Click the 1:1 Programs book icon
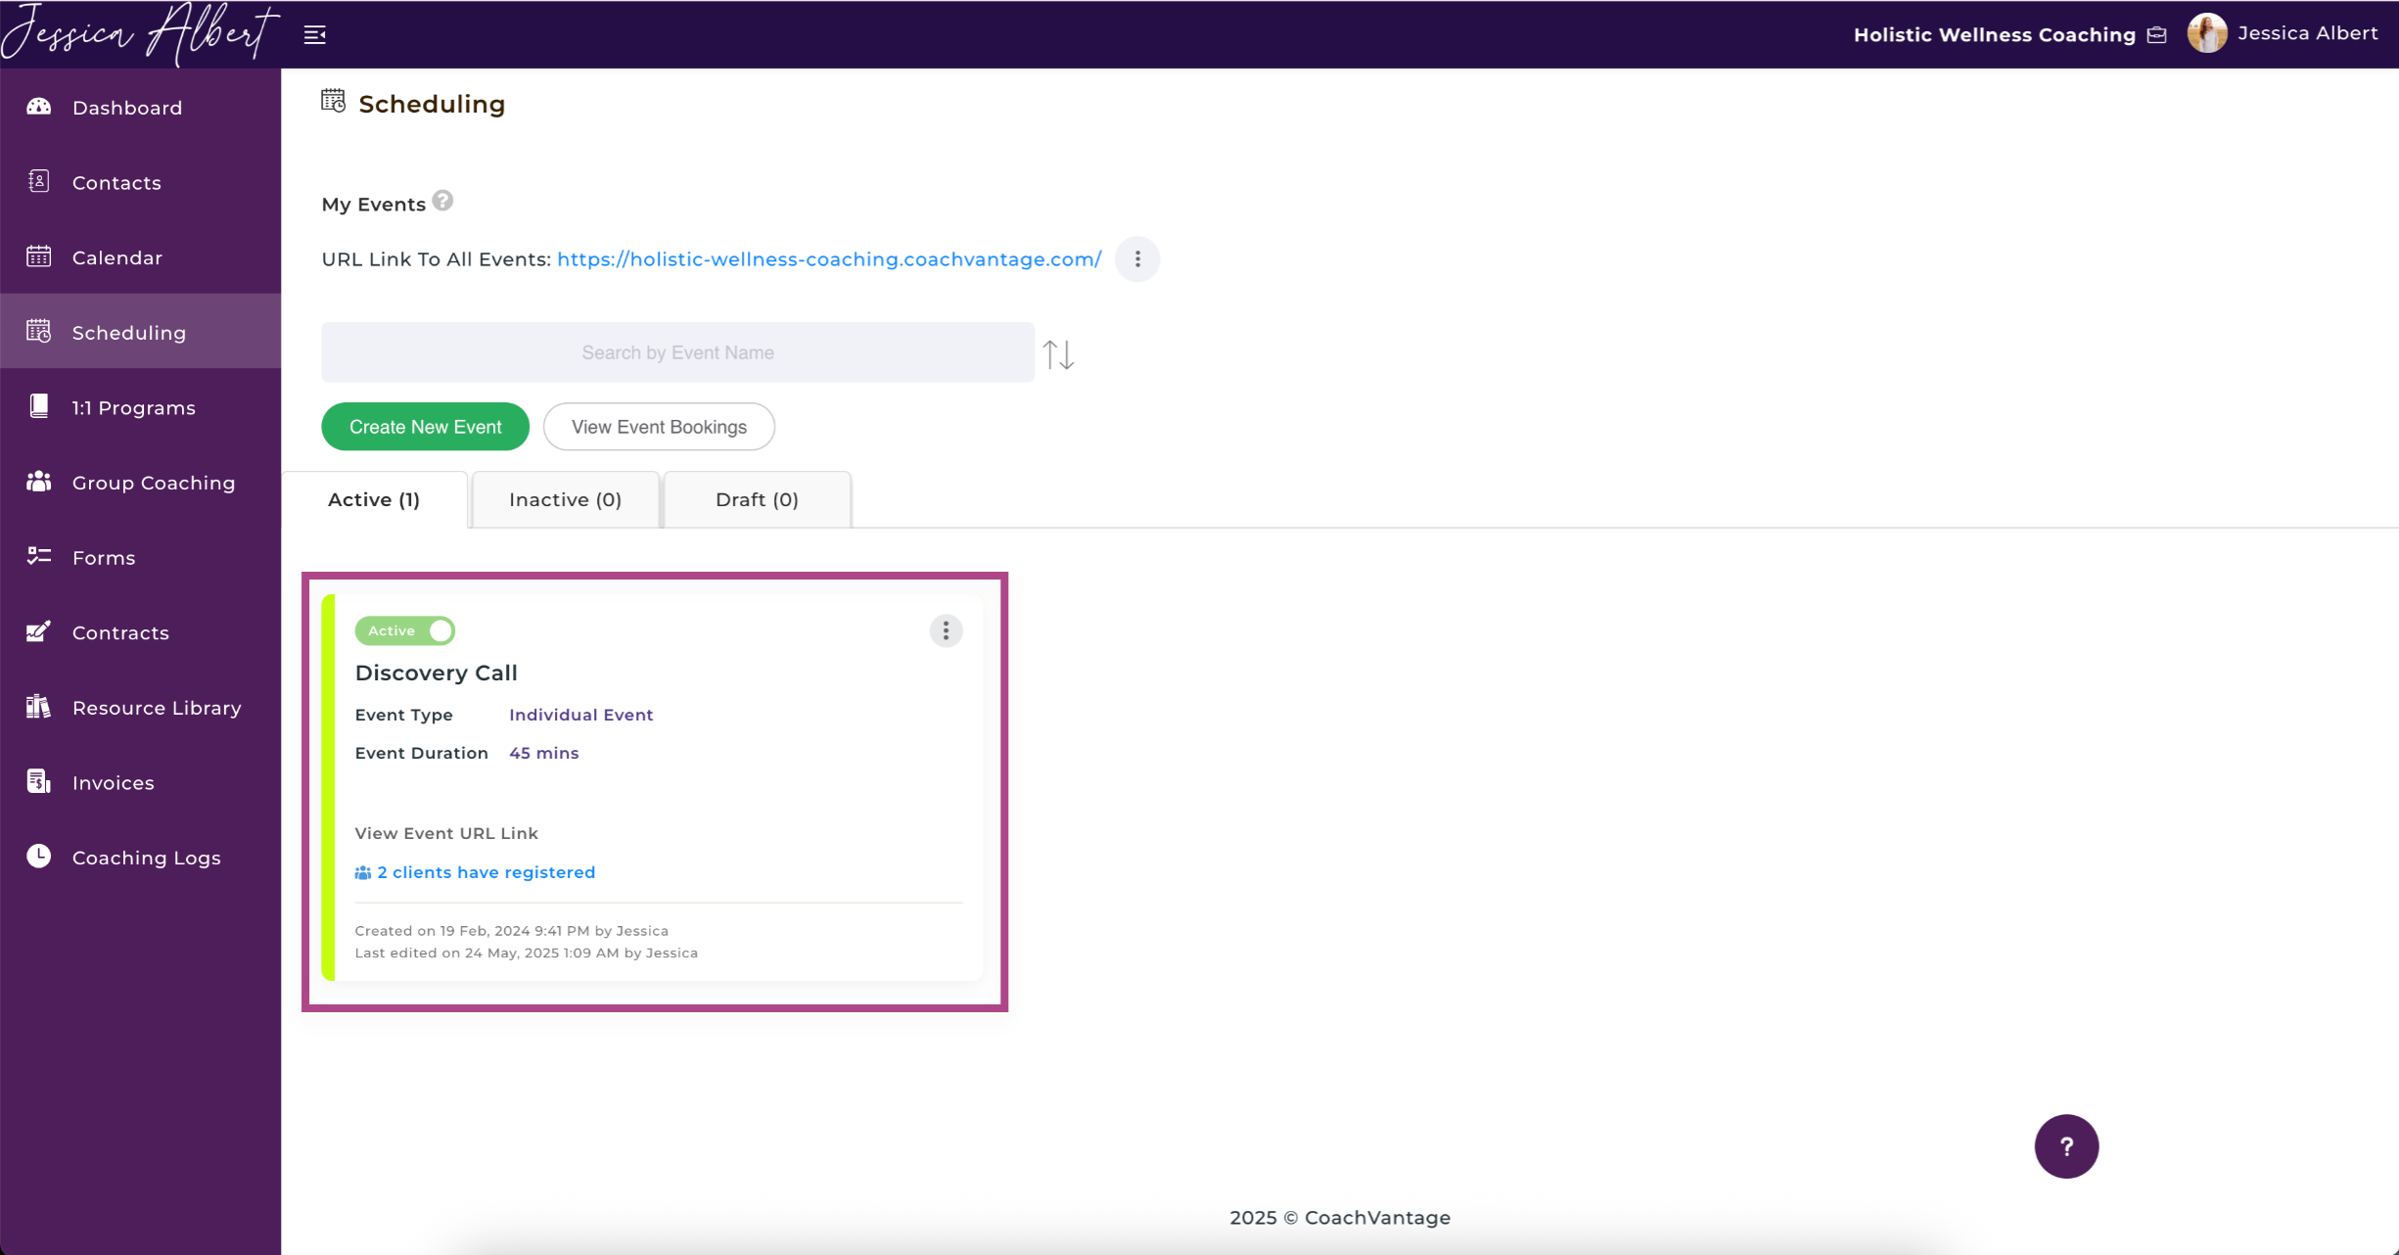This screenshot has width=2399, height=1255. coord(39,406)
